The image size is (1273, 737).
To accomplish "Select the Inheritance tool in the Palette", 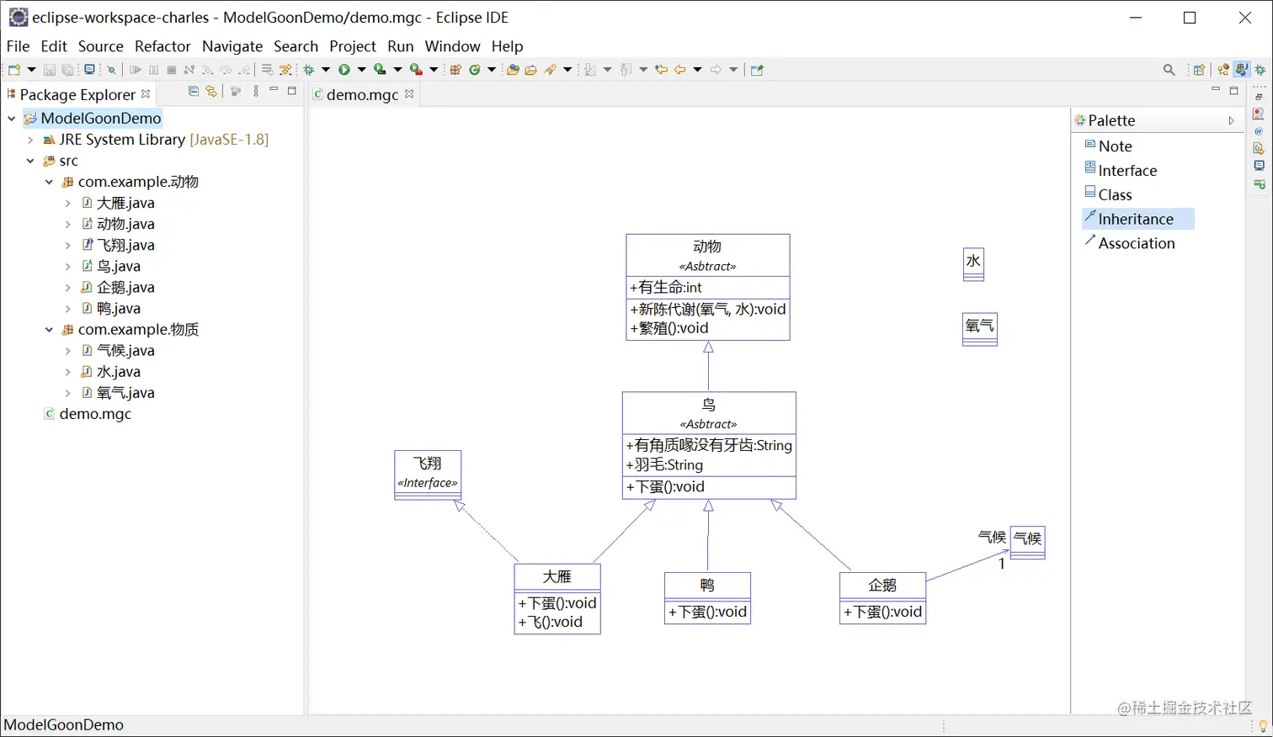I will pos(1137,219).
